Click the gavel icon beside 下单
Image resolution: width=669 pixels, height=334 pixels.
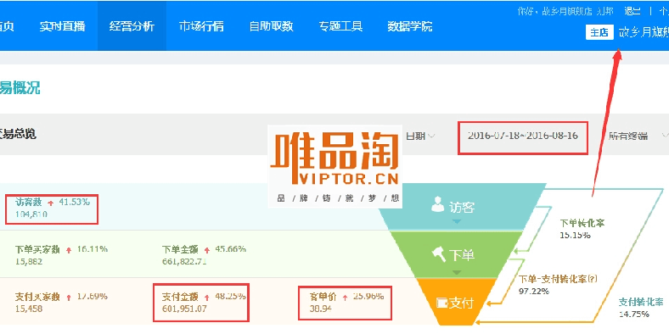(439, 255)
